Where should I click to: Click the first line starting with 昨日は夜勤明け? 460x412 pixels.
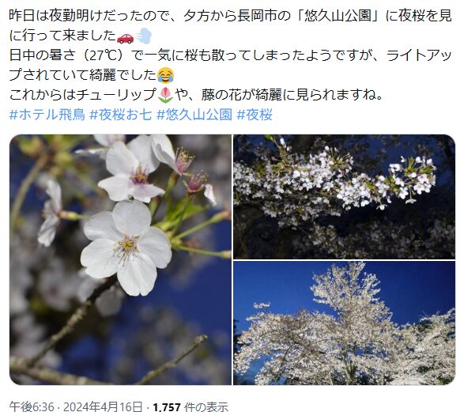[x=230, y=16]
